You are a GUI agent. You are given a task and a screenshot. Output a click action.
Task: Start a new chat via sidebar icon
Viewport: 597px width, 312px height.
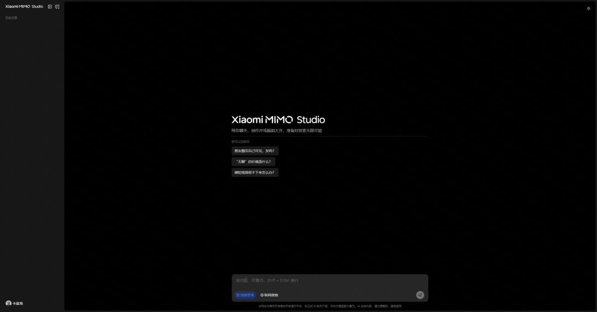coord(57,7)
